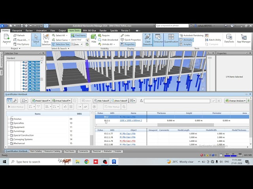Open the Review ribbon tab
The height and width of the screenshot is (189, 253).
(x=29, y=31)
